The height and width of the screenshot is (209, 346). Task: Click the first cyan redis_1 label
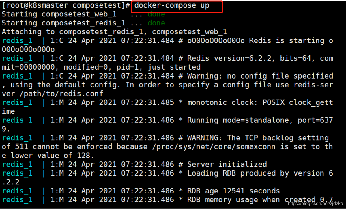[17, 41]
